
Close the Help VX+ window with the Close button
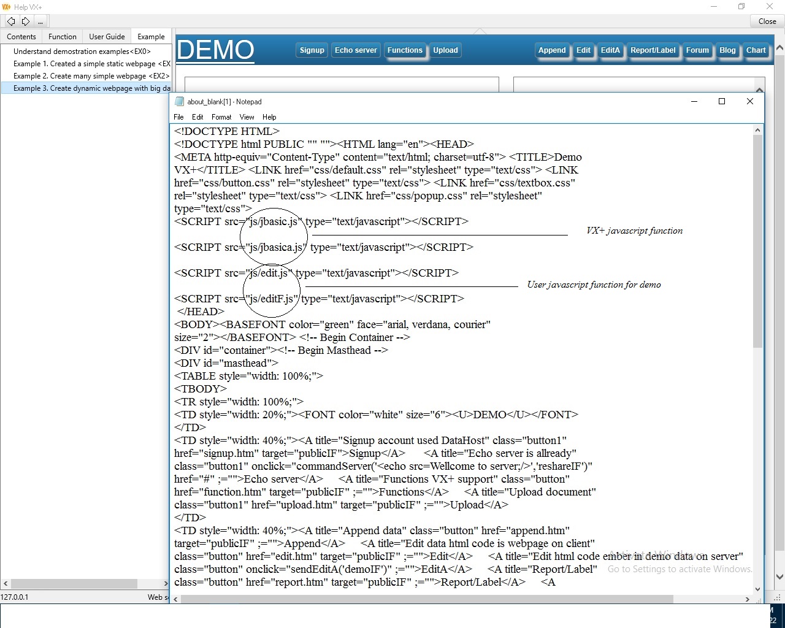pyautogui.click(x=767, y=21)
